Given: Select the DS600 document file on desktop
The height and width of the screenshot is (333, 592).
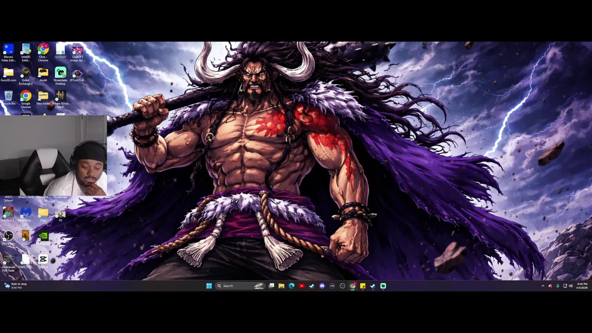Looking at the screenshot, I should [26, 261].
